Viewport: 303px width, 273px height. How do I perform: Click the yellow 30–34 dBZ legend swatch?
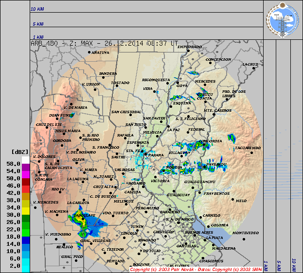[x=25, y=211]
